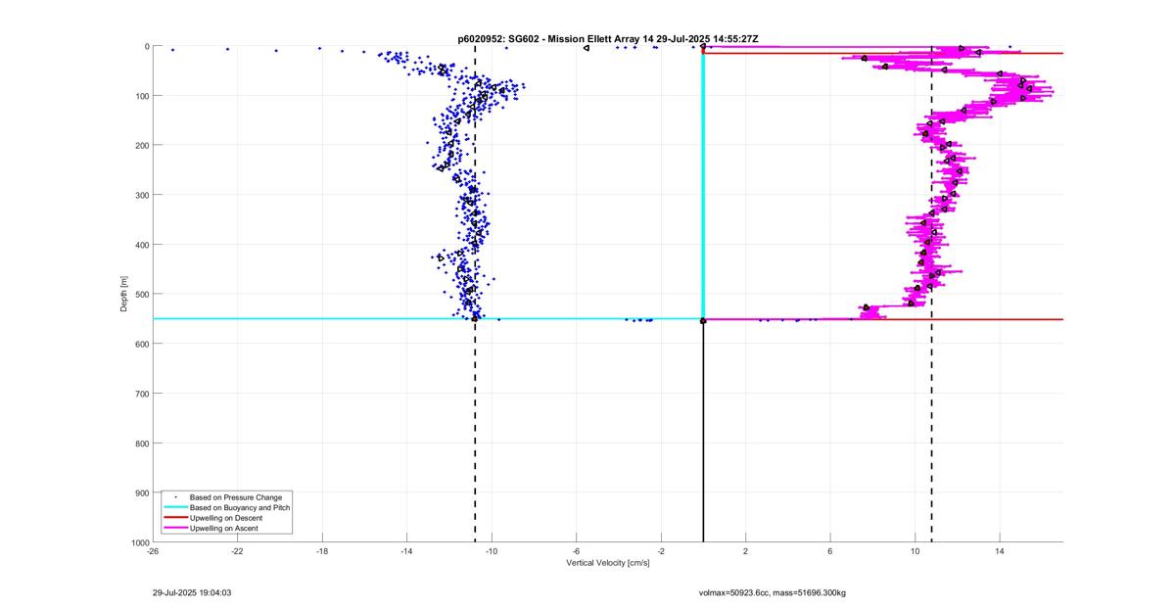Click the x-axis tick label -18
Image resolution: width=1175 pixels, height=609 pixels.
pos(322,551)
